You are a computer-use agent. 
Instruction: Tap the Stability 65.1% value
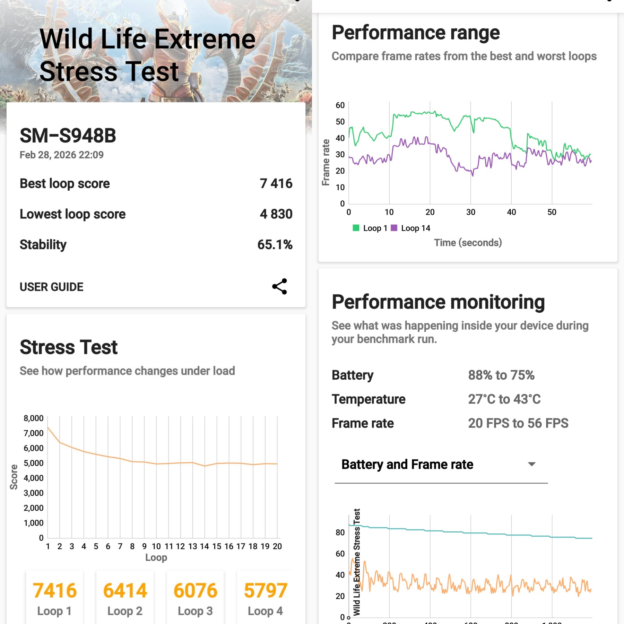click(x=275, y=244)
